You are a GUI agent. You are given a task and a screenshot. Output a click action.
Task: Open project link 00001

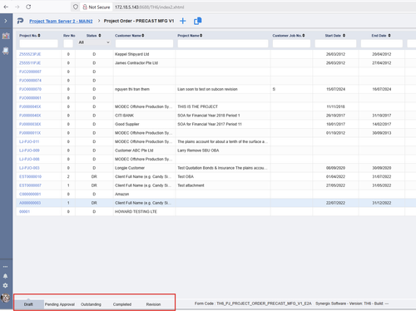24,211
